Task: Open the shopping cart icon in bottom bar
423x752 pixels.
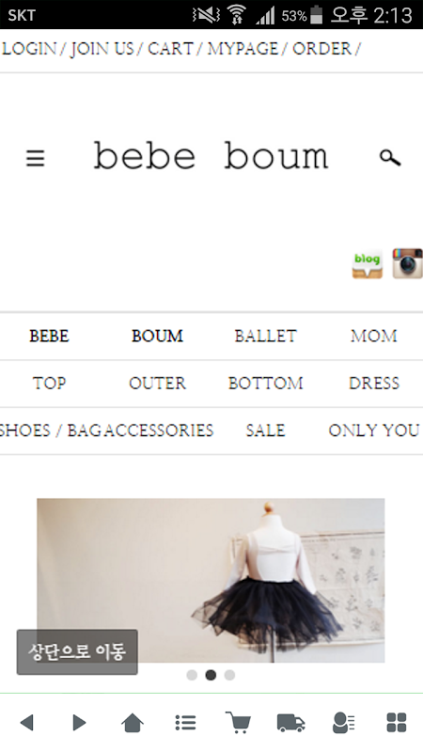Action: 238,722
